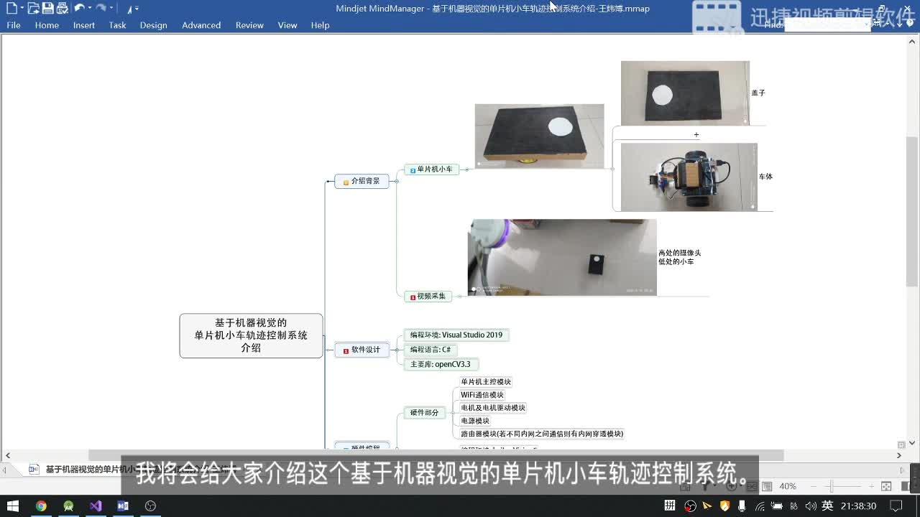Click the zoom slider handle in status bar
The image size is (920, 517).
pyautogui.click(x=832, y=486)
